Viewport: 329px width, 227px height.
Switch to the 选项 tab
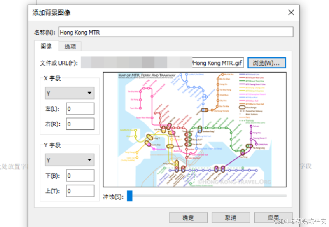(70, 47)
